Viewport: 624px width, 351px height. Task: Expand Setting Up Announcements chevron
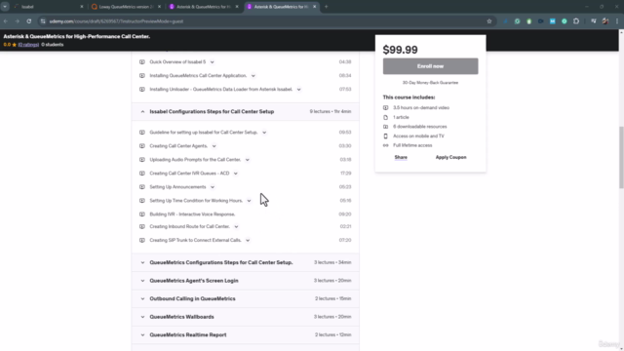pos(213,187)
